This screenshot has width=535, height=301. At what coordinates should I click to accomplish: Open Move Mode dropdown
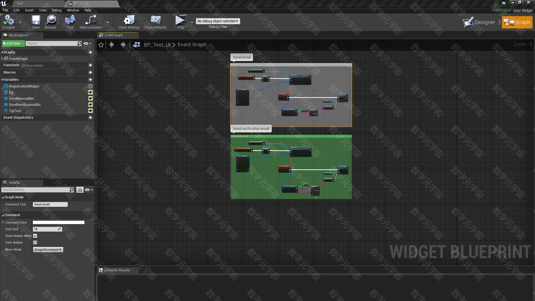[x=48, y=250]
